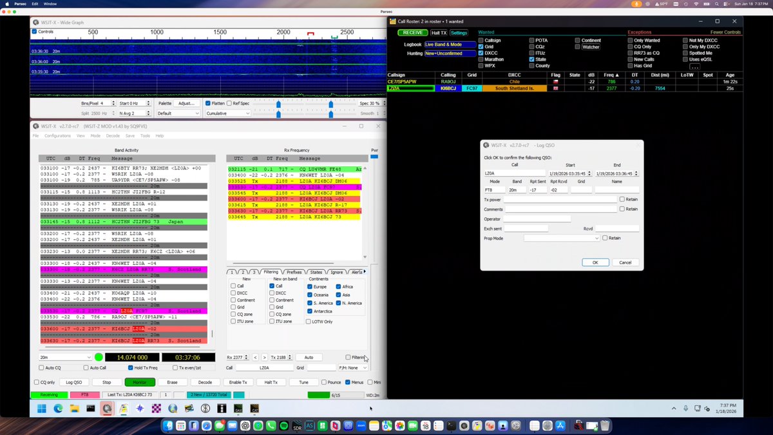773x435 pixels.
Task: Open the Windows Start menu icon
Action: (41, 408)
